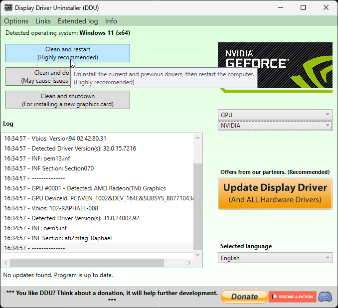The height and width of the screenshot is (308, 338).
Task: Select log line 'INF: oem5.inf'
Action: pos(97,228)
